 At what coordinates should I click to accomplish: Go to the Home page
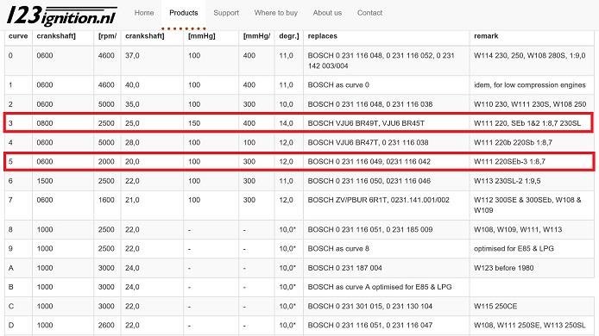point(144,13)
